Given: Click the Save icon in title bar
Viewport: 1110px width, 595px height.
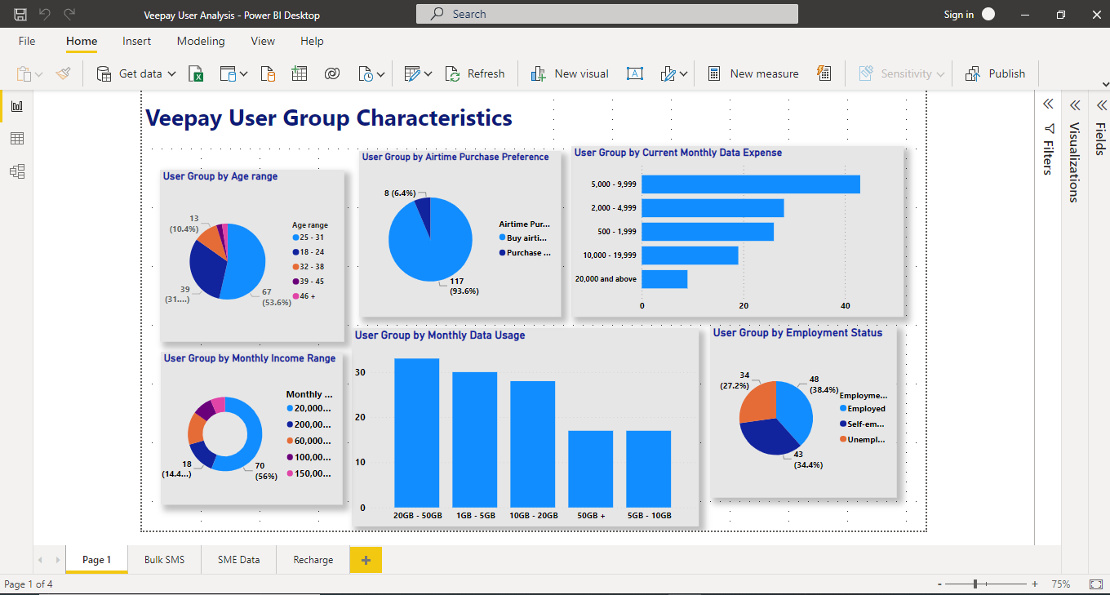Looking at the screenshot, I should click(x=20, y=14).
